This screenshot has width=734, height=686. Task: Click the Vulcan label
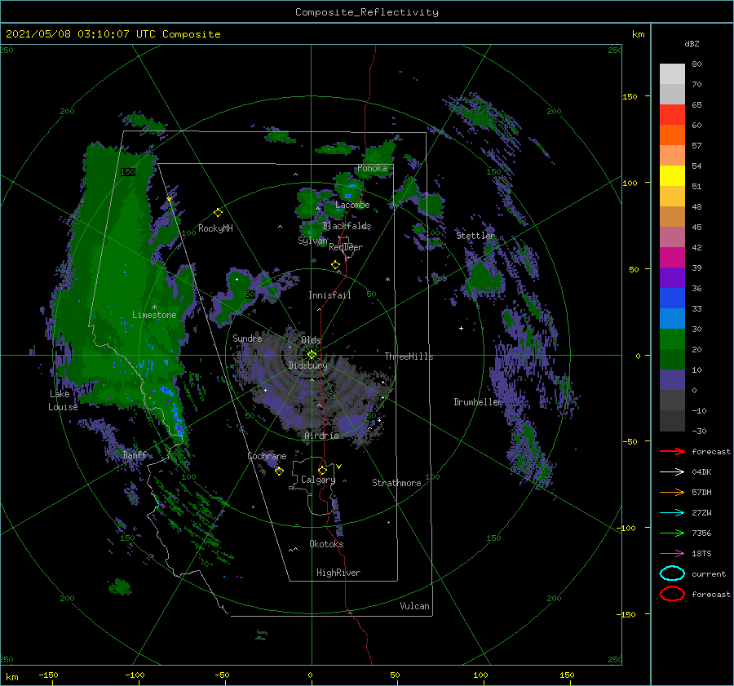[x=414, y=606]
